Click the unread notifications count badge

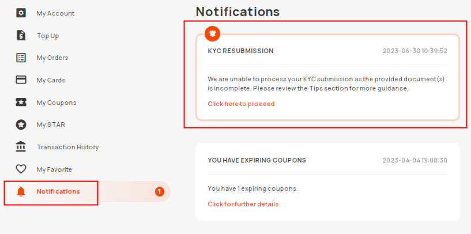click(160, 192)
